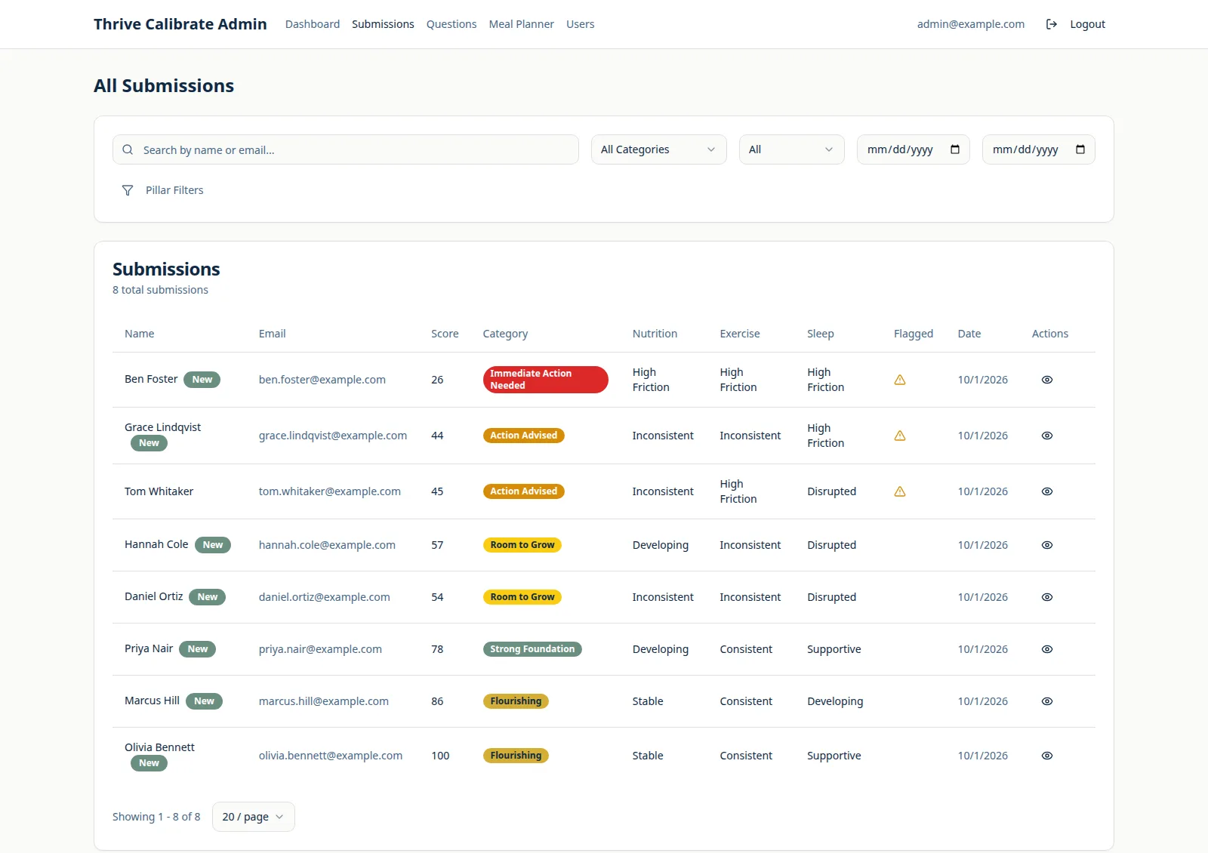The width and height of the screenshot is (1208, 853).
Task: Open the 'All' status filter dropdown
Action: 791,149
